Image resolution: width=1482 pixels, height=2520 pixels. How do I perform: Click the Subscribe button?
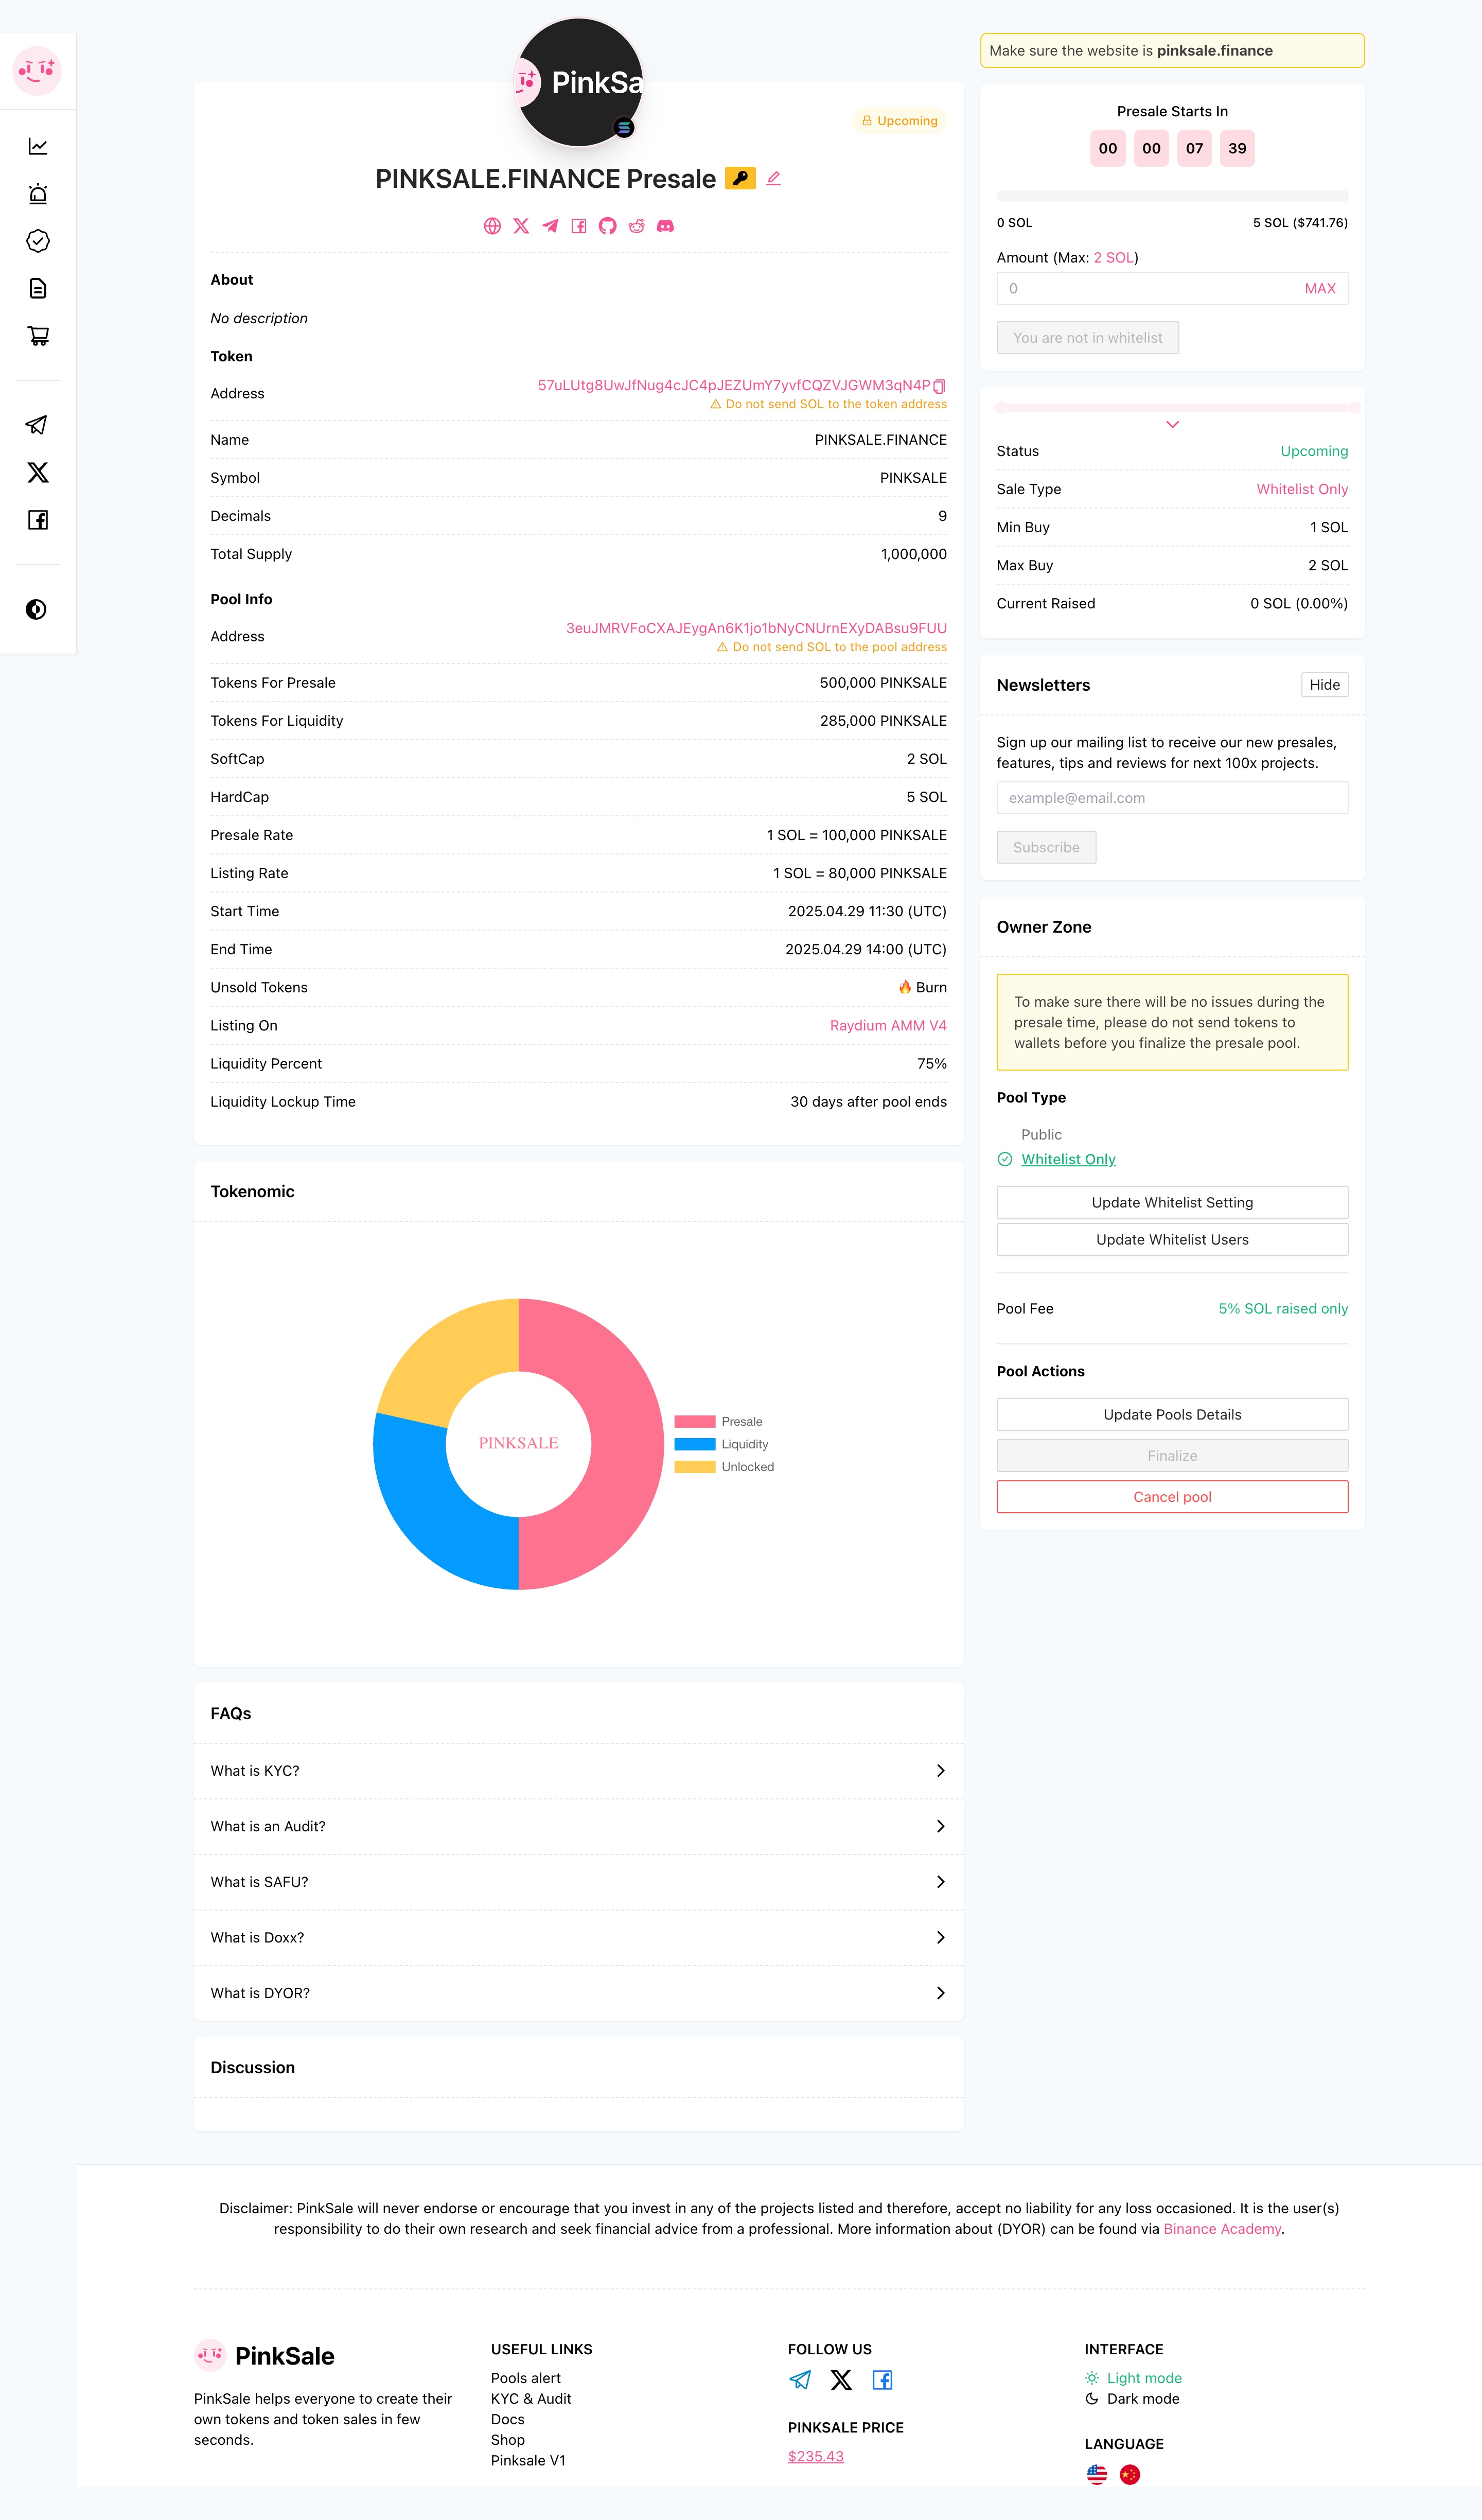1046,848
